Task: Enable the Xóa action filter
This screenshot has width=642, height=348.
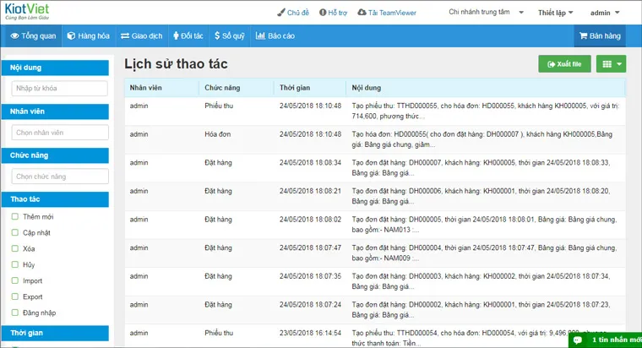Action: click(15, 248)
